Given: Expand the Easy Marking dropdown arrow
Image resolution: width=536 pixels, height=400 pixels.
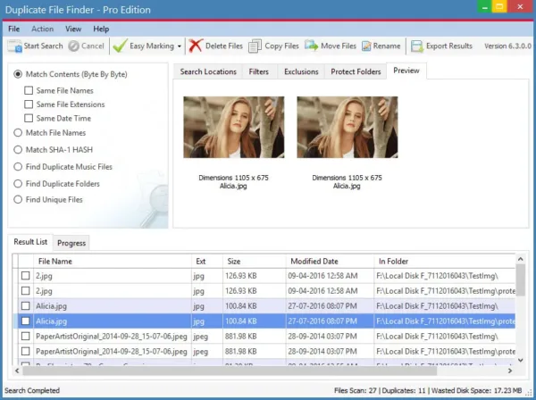Looking at the screenshot, I should pos(180,46).
